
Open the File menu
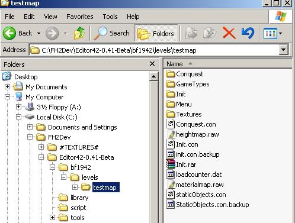click(9, 17)
